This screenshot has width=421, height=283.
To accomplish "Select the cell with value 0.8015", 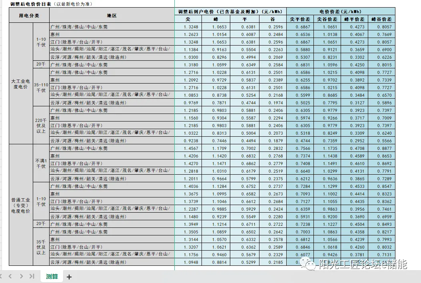I will click(x=381, y=65).
